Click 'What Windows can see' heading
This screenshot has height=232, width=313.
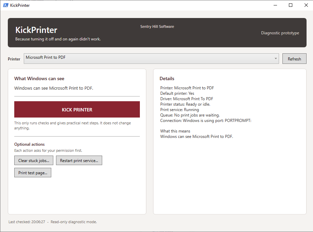click(x=39, y=79)
